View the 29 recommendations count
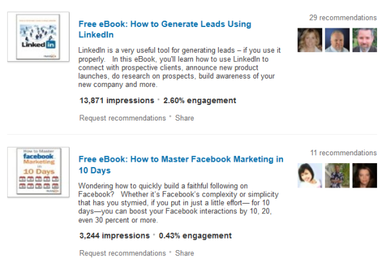386x263 pixels. click(343, 17)
